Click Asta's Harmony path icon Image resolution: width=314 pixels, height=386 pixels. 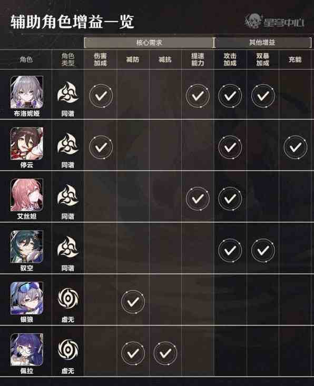point(68,195)
